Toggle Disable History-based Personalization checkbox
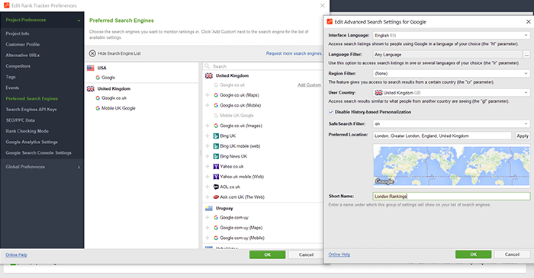This screenshot has width=534, height=278. (330, 112)
